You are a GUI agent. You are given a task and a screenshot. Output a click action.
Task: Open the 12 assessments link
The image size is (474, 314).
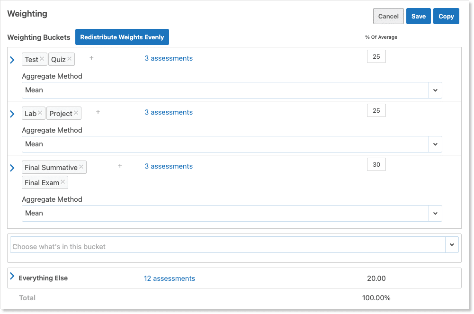tap(170, 278)
